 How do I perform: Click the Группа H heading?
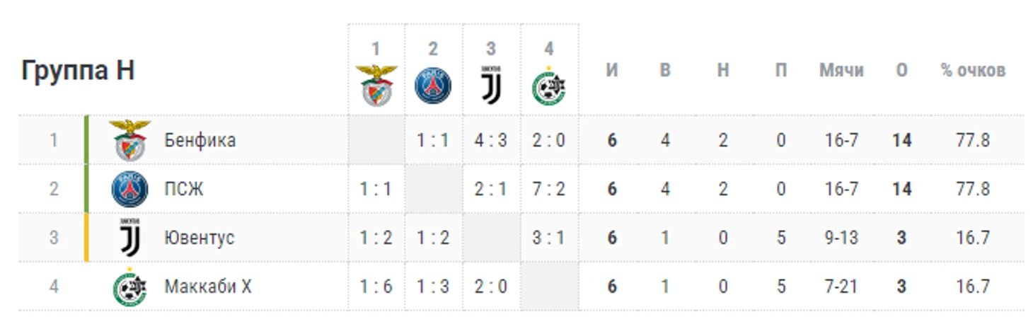pos(78,71)
